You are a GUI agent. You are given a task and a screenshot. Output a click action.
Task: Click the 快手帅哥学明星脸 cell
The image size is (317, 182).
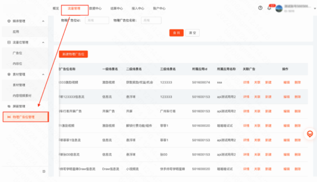173,169
